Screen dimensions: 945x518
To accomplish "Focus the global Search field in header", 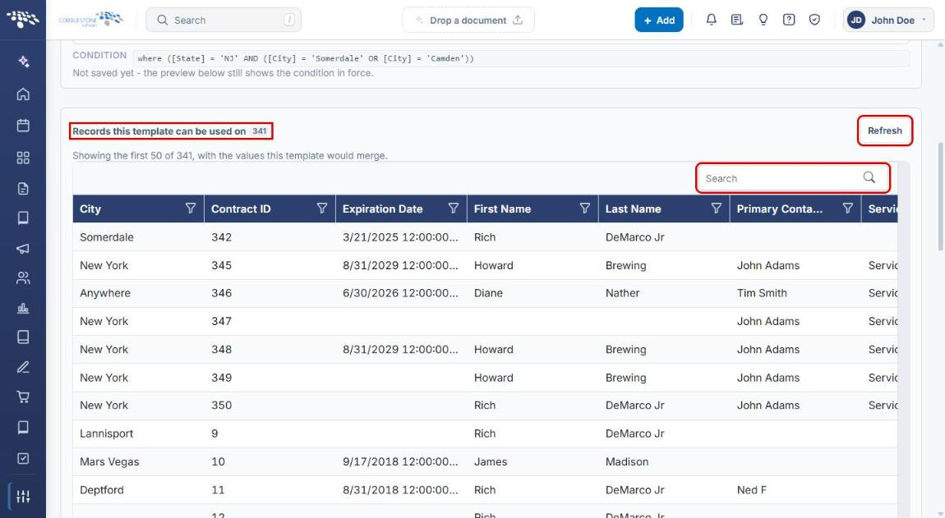I will point(224,20).
